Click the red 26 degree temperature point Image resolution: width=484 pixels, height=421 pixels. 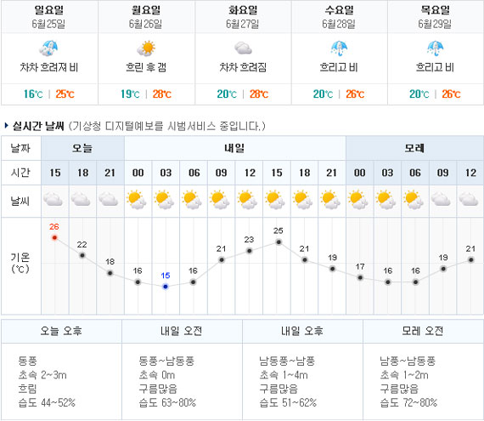tap(54, 237)
